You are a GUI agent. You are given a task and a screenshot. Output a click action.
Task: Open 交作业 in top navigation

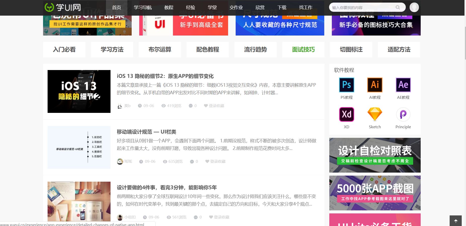[236, 8]
